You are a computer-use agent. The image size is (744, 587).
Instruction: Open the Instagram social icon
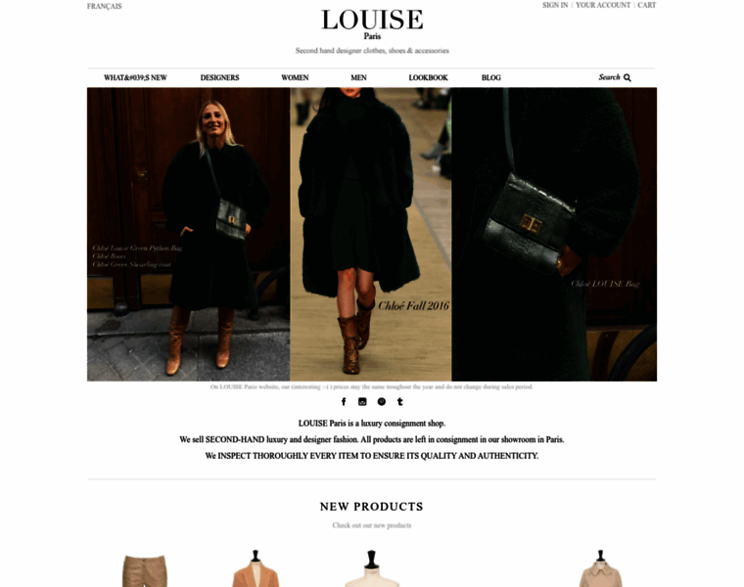click(362, 402)
